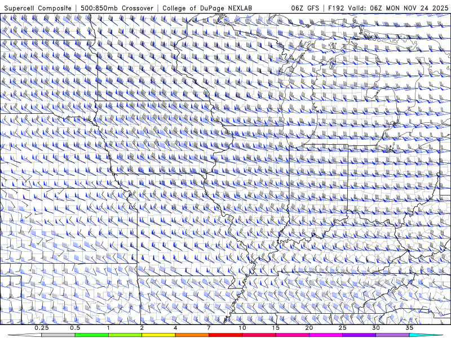Click the crimson segment between 10 and 15
Screen dimensions: 451x338
click(x=259, y=335)
